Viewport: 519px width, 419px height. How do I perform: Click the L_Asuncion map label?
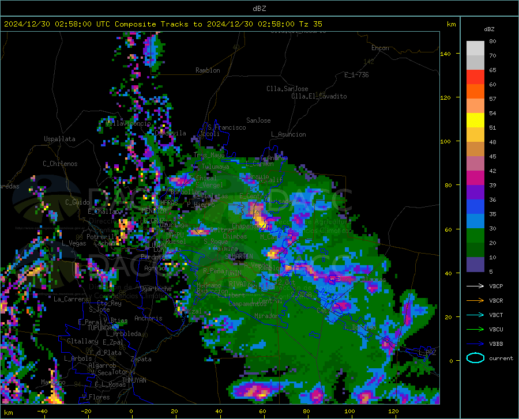[x=288, y=134]
